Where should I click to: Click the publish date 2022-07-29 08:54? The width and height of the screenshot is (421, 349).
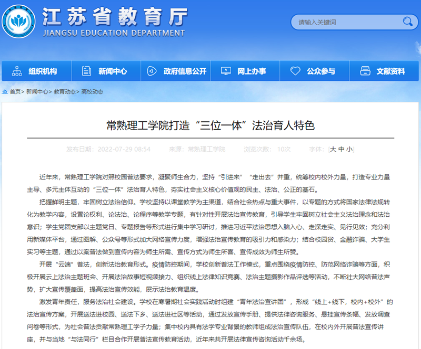pos(124,149)
